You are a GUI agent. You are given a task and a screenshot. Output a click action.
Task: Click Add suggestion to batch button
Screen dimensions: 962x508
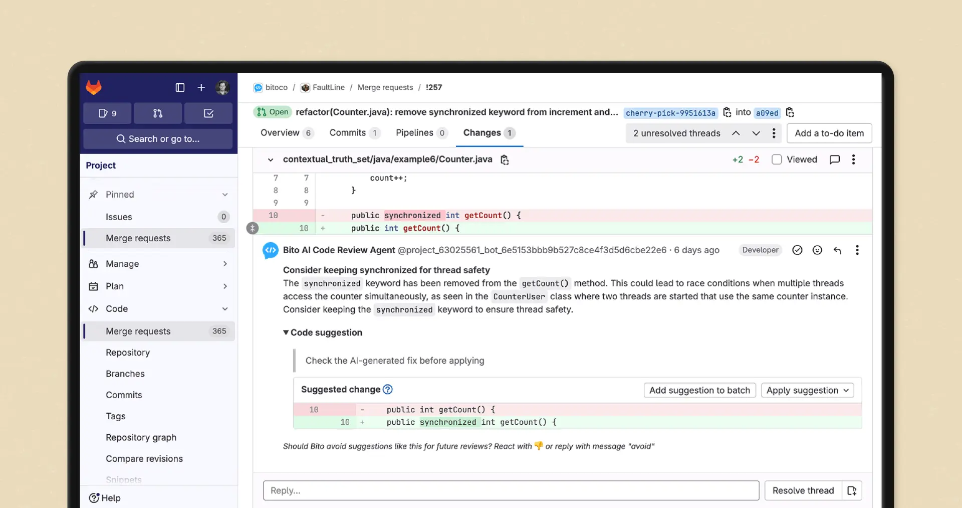(699, 391)
